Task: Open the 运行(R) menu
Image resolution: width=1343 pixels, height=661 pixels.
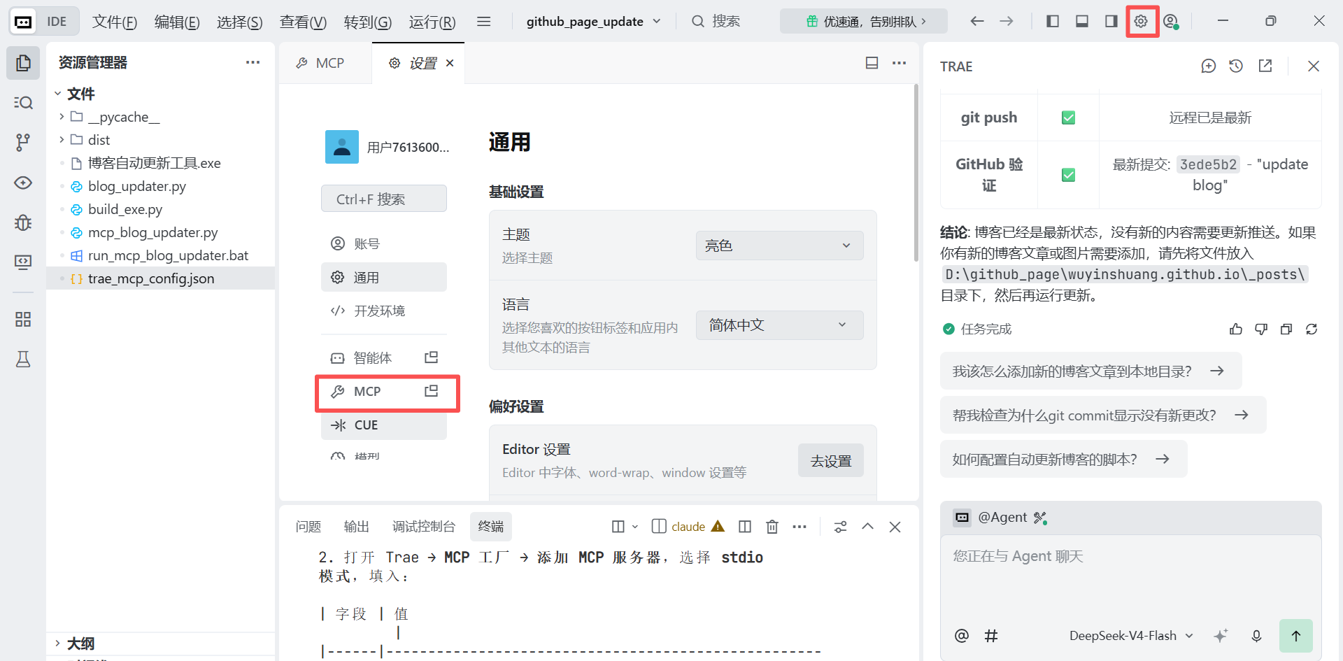Action: point(432,21)
